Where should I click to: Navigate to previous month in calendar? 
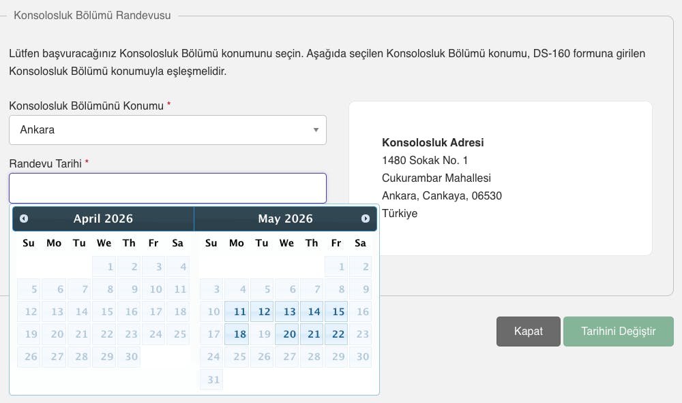click(24, 219)
